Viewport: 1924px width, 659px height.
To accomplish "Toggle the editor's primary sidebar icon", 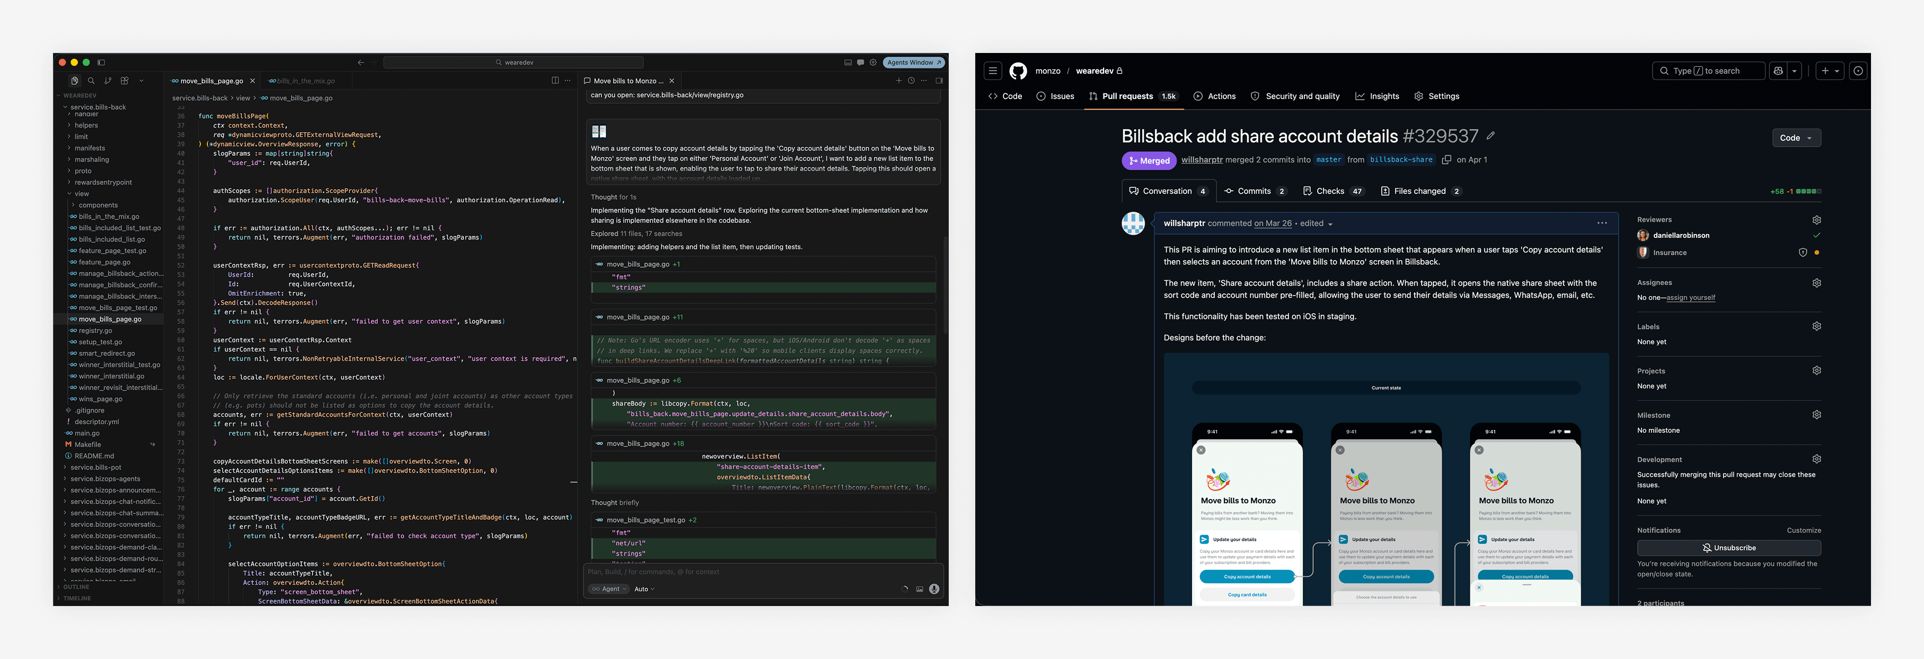I will (x=102, y=63).
